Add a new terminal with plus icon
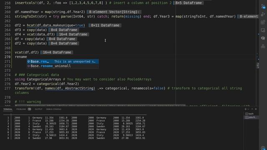267x150 pixels. [x=245, y=109]
